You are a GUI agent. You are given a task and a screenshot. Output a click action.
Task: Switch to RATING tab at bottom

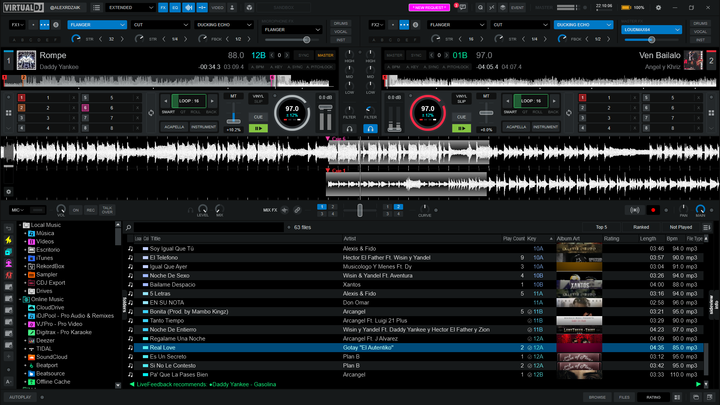pos(653,397)
